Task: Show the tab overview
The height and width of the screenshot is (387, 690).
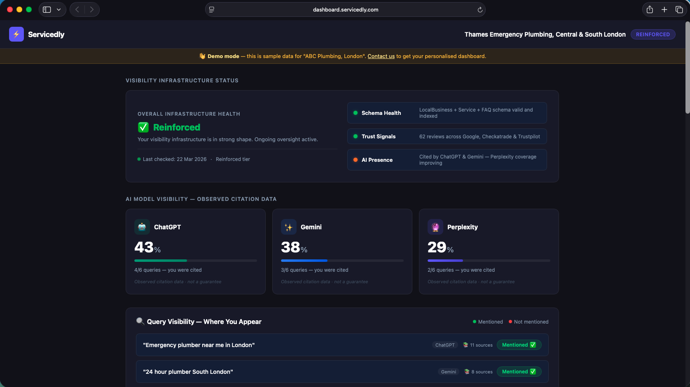Action: tap(680, 9)
